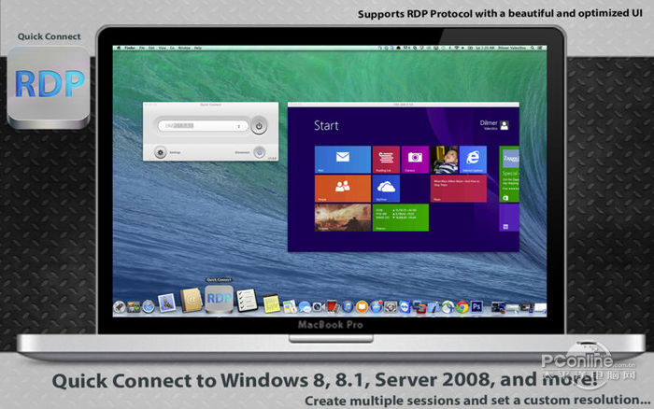Open the Reading List tile
The height and width of the screenshot is (409, 654).
click(x=386, y=160)
